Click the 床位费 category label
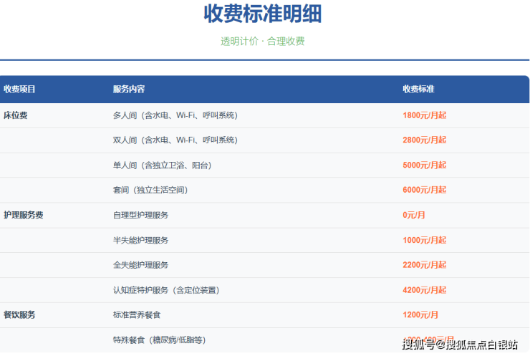This screenshot has height=356, width=530. [x=16, y=115]
